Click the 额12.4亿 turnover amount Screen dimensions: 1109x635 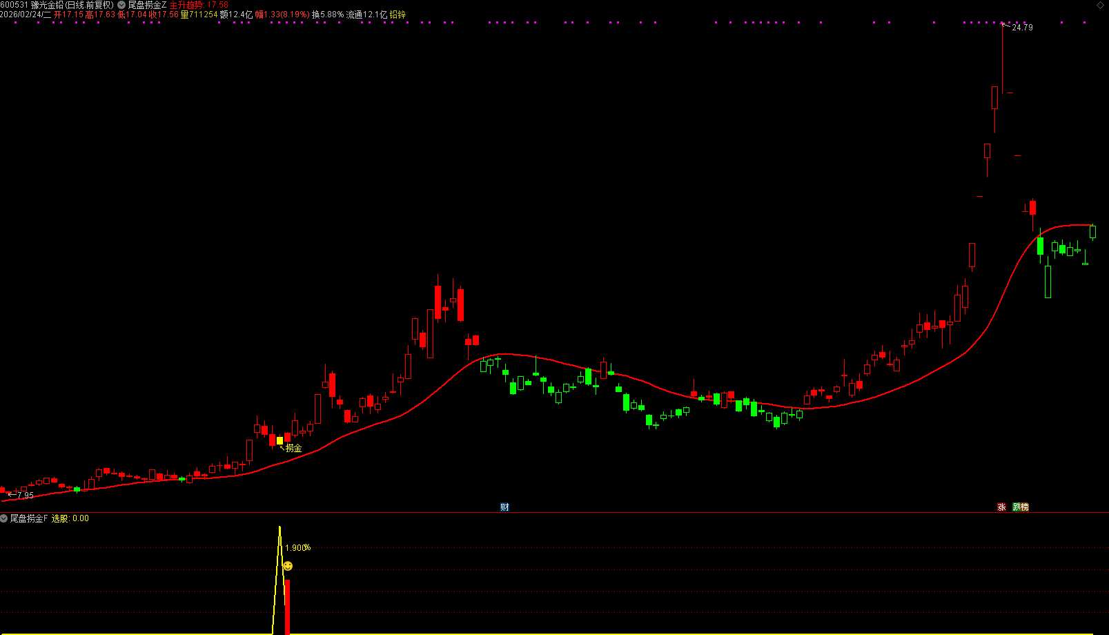[x=236, y=14]
